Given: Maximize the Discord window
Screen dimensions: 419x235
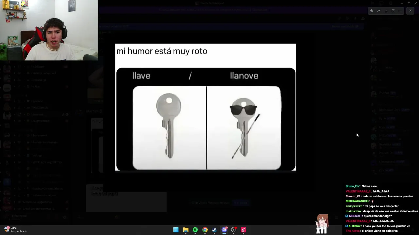Looking at the screenshot, I should [409, 3].
